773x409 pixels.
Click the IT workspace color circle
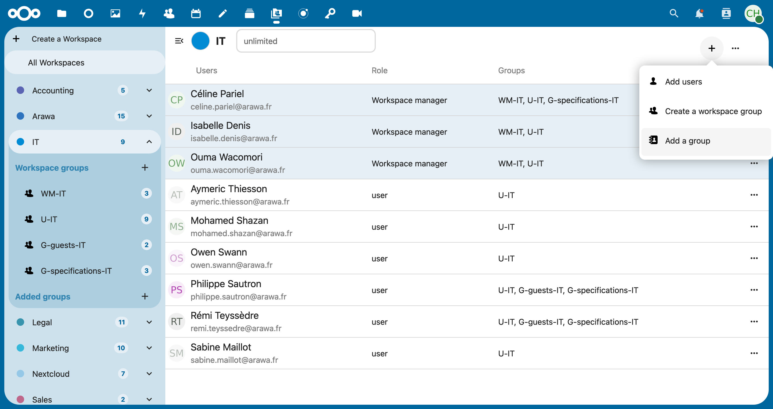[200, 41]
